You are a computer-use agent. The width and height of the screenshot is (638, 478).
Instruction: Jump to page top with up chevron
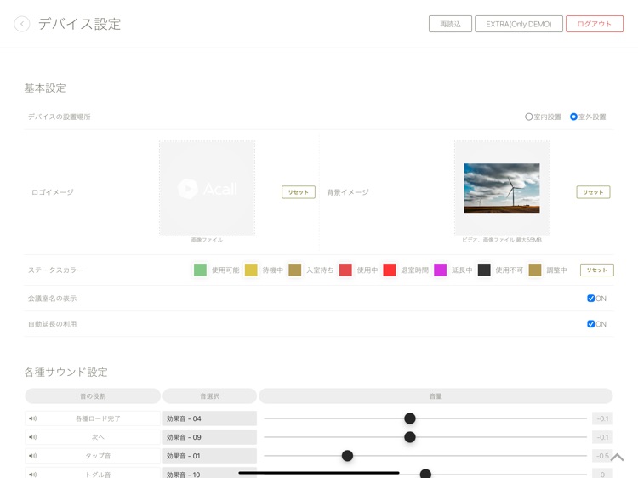point(617,458)
